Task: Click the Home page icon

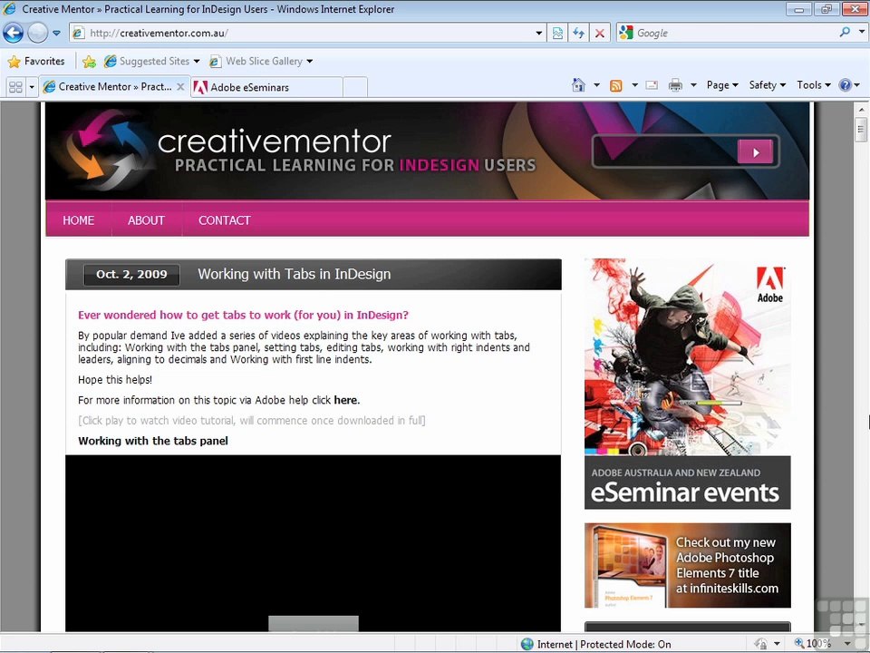Action: click(x=578, y=85)
